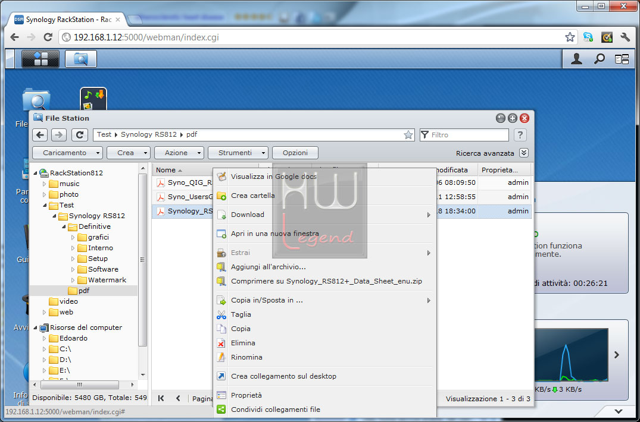
Task: Open the Caricamento dropdown button
Action: [x=67, y=153]
